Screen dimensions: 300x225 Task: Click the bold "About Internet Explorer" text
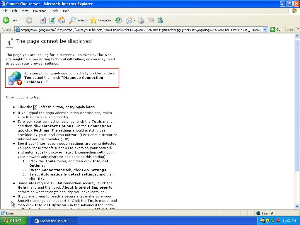85,187
